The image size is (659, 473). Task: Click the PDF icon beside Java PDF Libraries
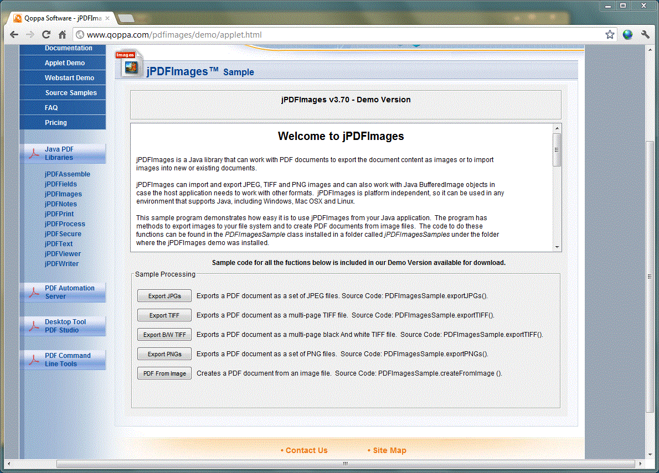(x=34, y=153)
